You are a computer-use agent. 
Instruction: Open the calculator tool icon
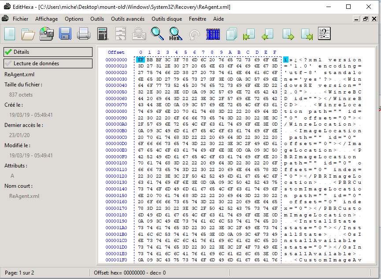[102, 34]
